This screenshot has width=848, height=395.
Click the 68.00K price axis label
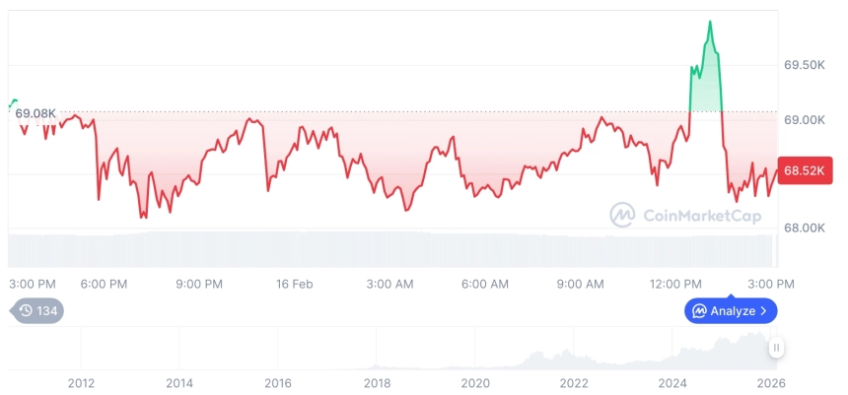pyautogui.click(x=804, y=228)
